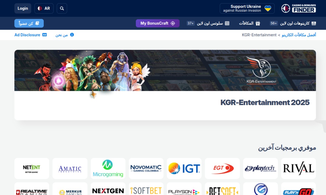
Task: Open Playson provider card
Action: click(184, 189)
